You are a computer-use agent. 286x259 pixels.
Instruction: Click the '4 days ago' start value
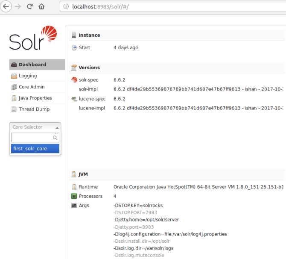click(x=126, y=47)
